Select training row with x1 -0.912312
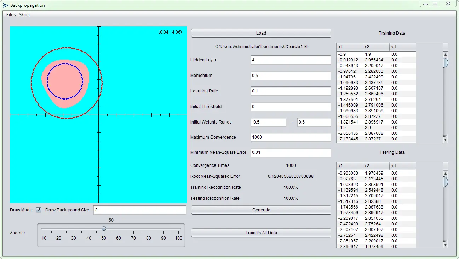459x259 pixels. point(376,60)
